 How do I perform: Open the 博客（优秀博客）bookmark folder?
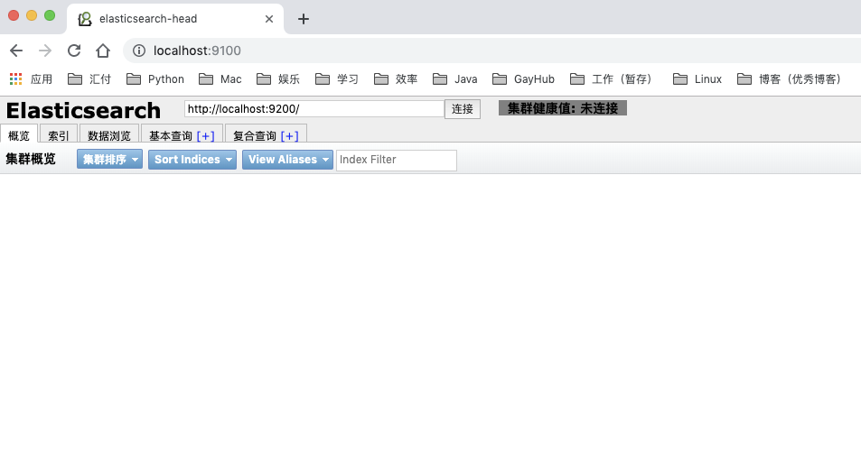791,79
